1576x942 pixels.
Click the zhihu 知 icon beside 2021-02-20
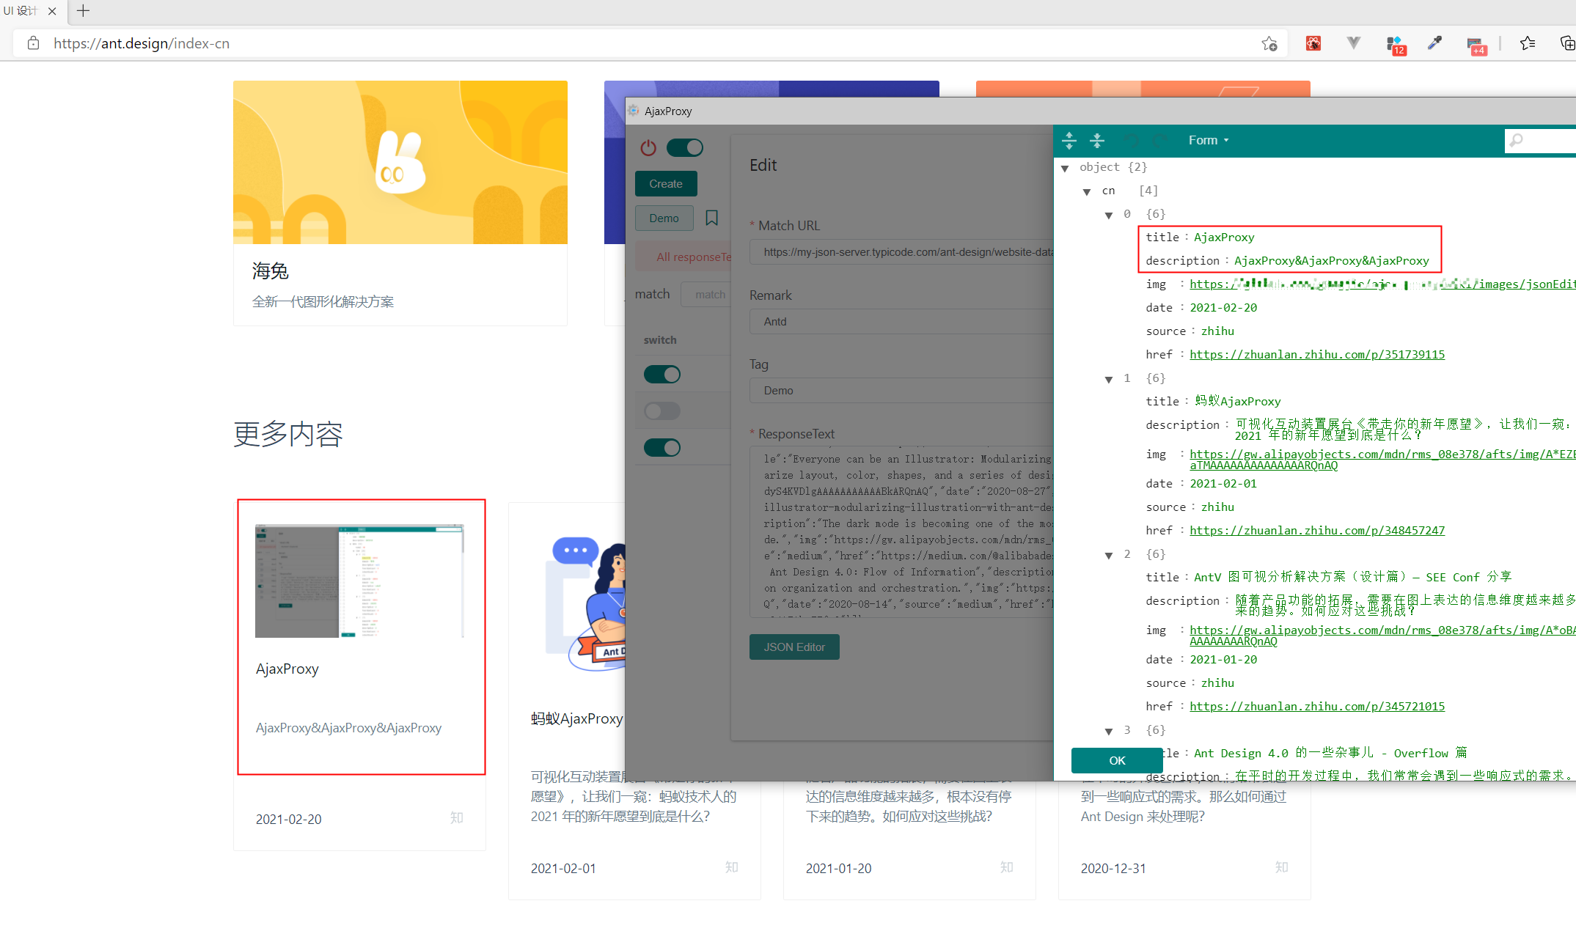point(456,817)
